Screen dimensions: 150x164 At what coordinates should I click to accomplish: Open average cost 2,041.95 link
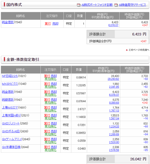coord(114,87)
